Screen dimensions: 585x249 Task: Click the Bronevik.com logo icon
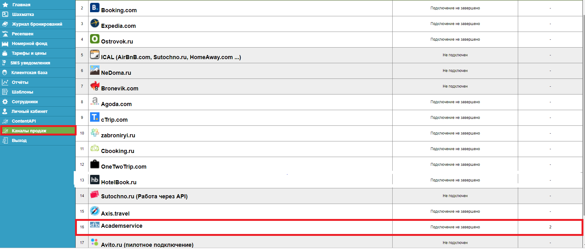tap(95, 86)
